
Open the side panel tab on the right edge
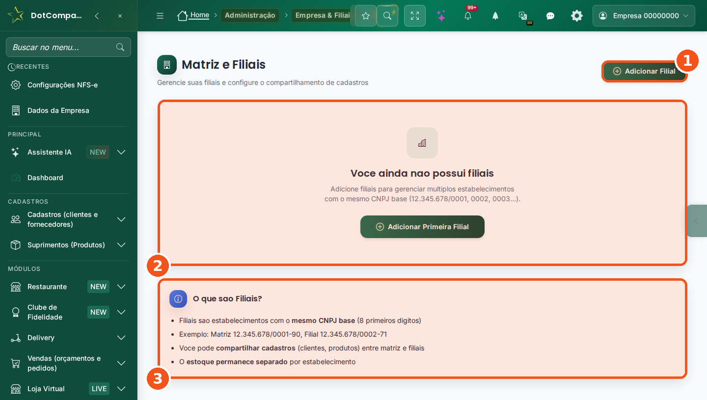tap(697, 221)
